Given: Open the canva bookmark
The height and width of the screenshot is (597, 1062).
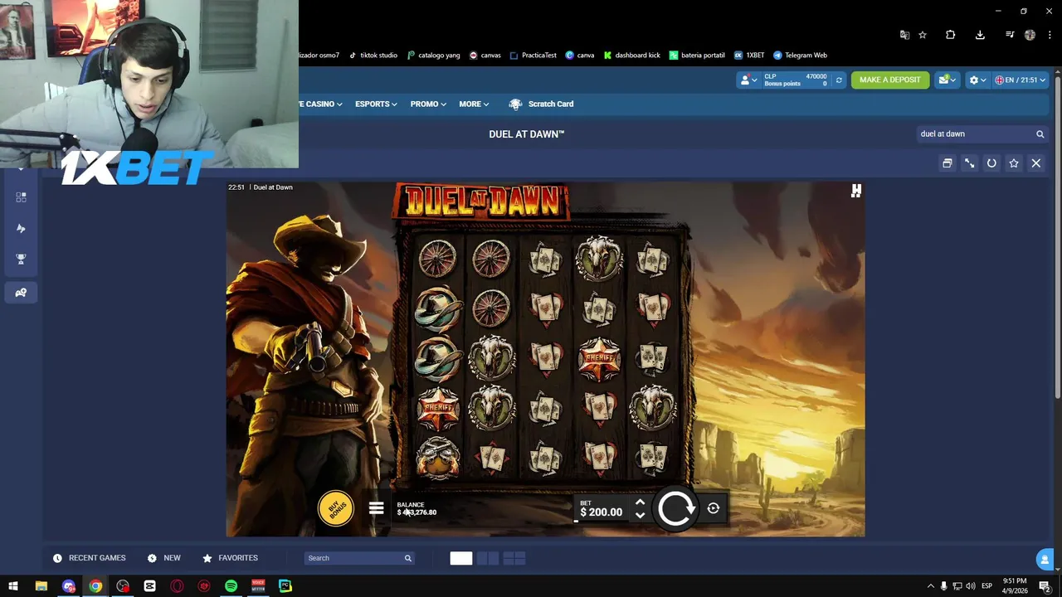Looking at the screenshot, I should click(580, 56).
